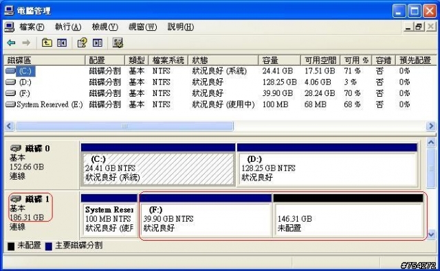Viewport: 440px width, 271px height.
Task: Select the C: volume drive icon
Action: click(x=11, y=71)
